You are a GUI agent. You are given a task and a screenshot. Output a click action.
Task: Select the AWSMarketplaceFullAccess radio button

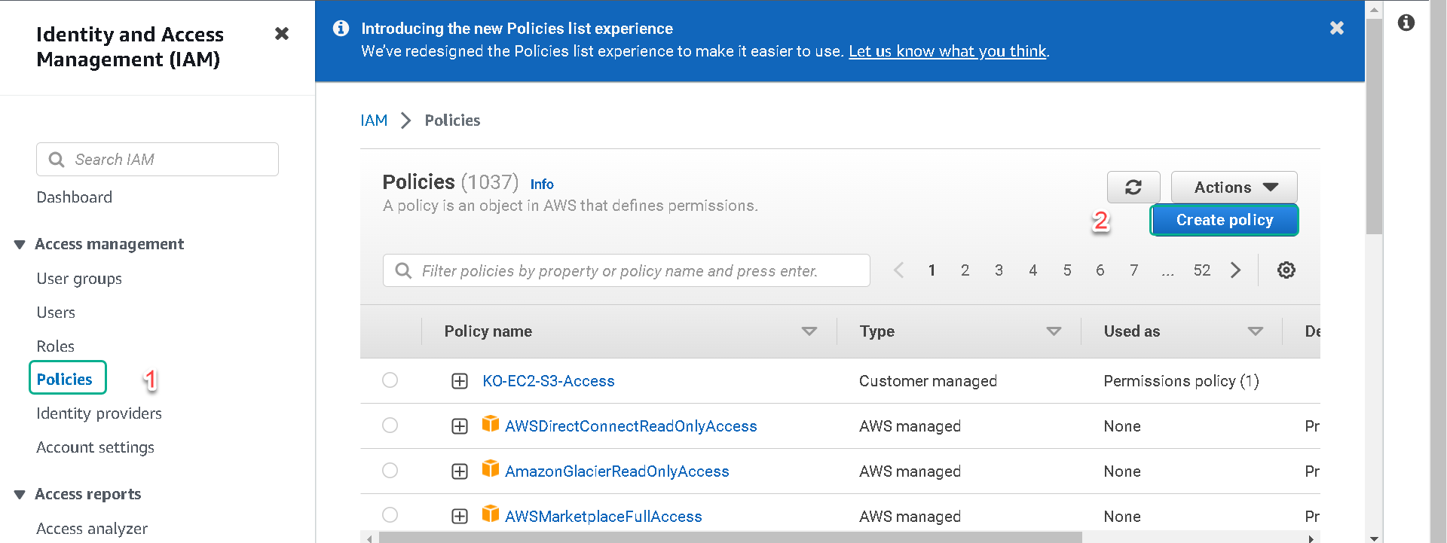tap(390, 515)
